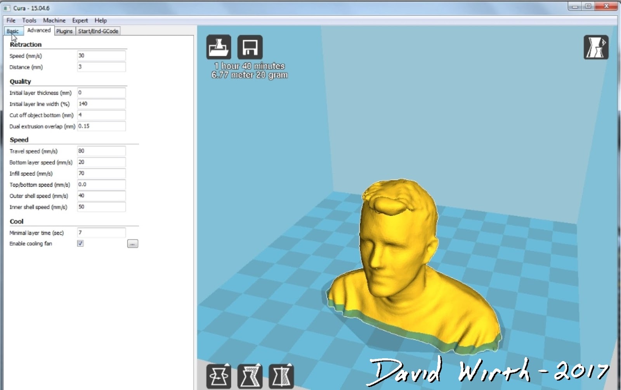This screenshot has height=390, width=621.
Task: Open the Machine menu
Action: tap(54, 20)
